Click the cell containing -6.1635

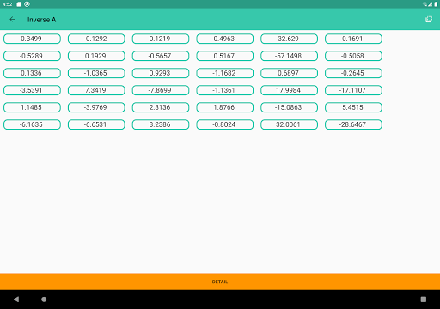point(32,124)
